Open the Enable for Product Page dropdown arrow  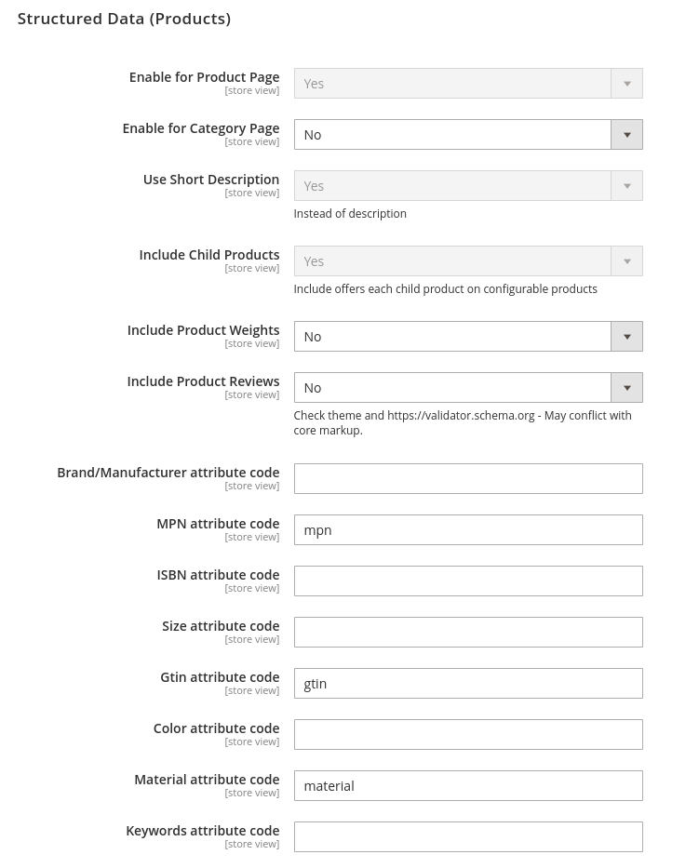coord(626,83)
